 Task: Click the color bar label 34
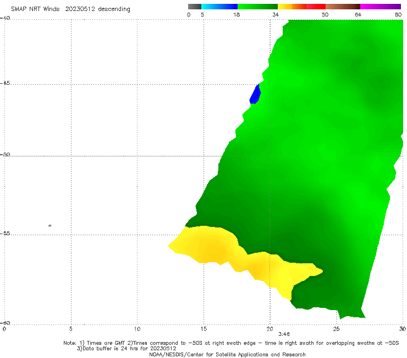coord(276,14)
